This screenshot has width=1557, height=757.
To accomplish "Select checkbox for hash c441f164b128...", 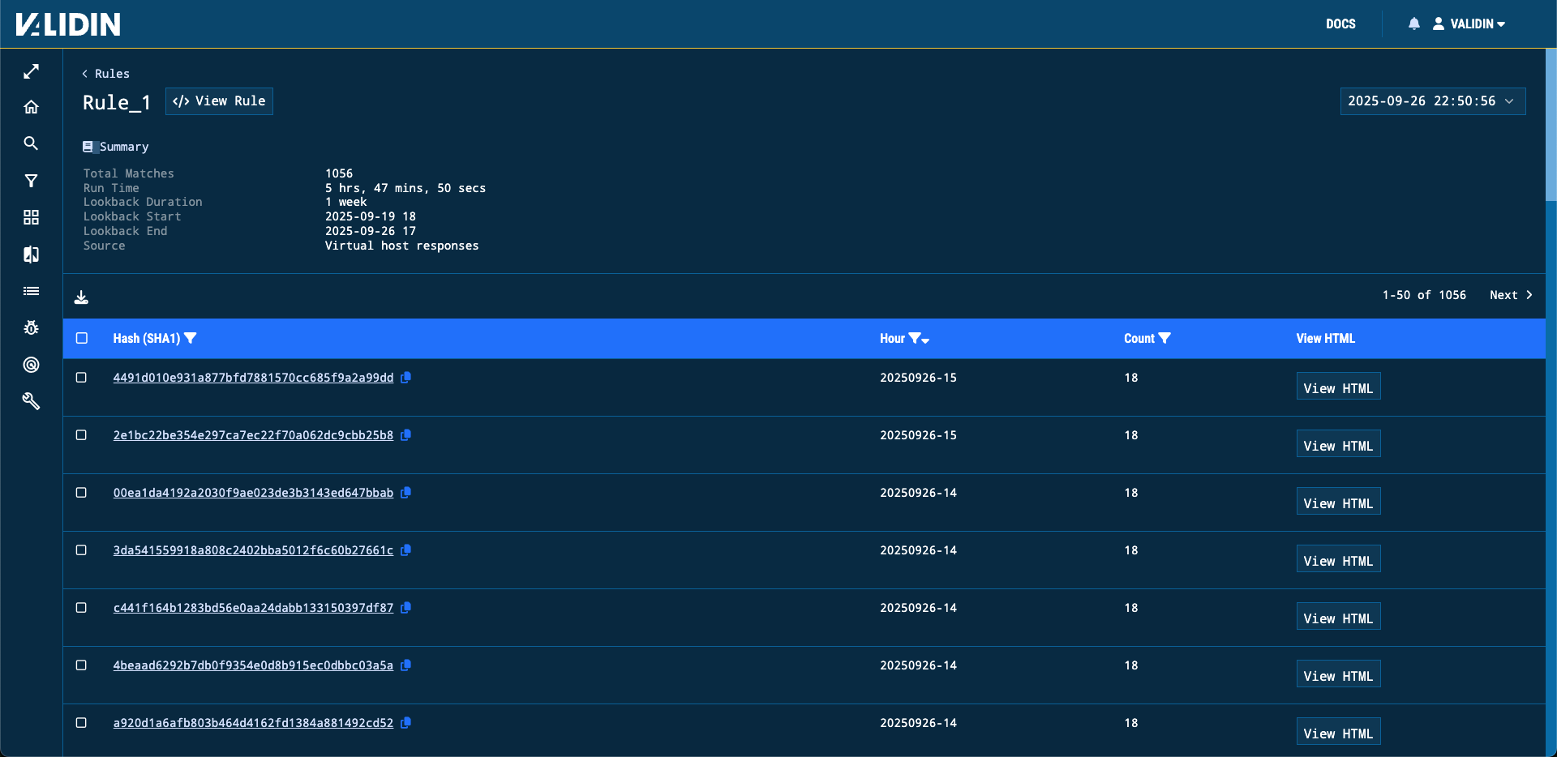I will pyautogui.click(x=81, y=608).
